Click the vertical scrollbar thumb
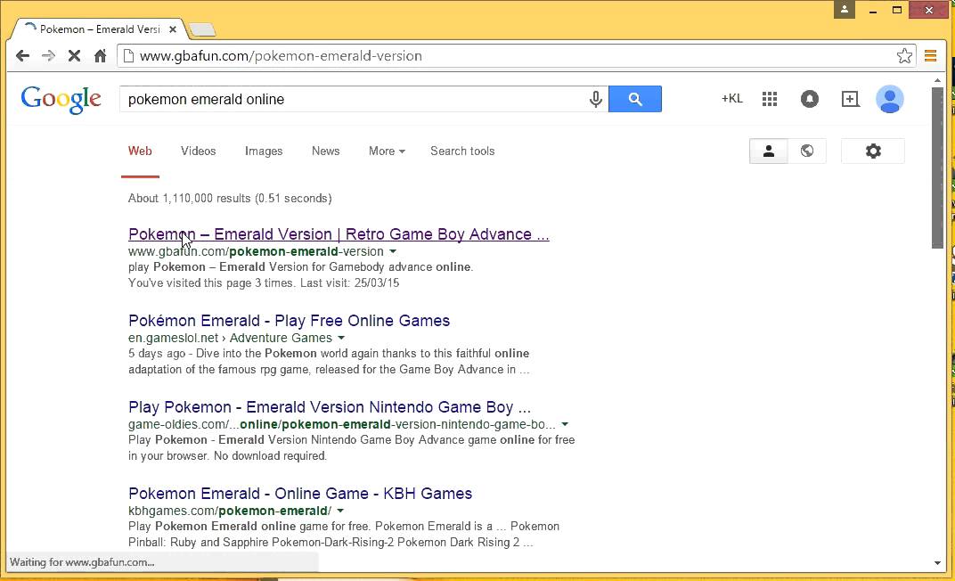955x581 pixels. tap(937, 168)
